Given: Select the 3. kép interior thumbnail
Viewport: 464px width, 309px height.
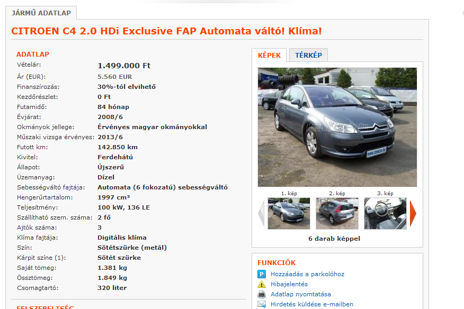Looking at the screenshot, I should [385, 213].
